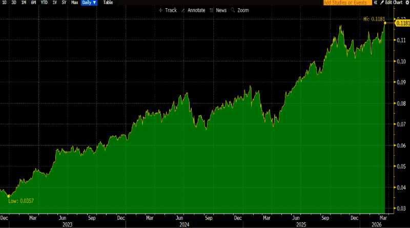Collapse panel with double chevron icon

coord(375,3)
